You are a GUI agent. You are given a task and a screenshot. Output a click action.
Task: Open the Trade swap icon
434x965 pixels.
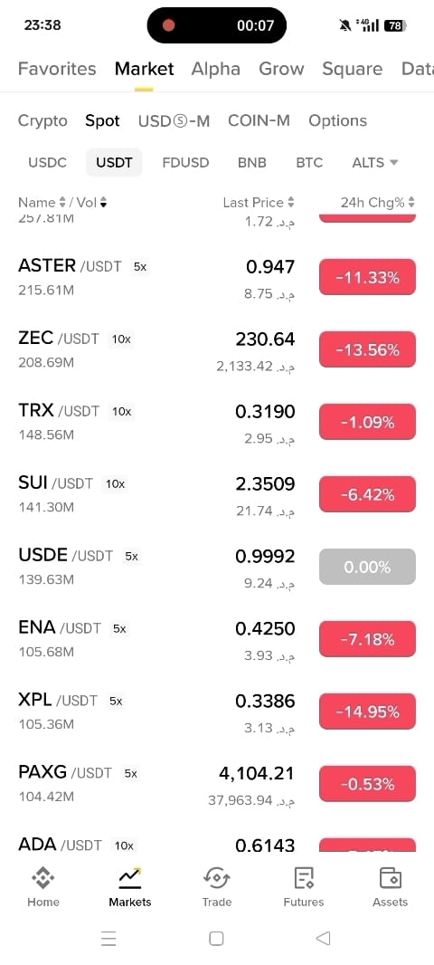(216, 877)
